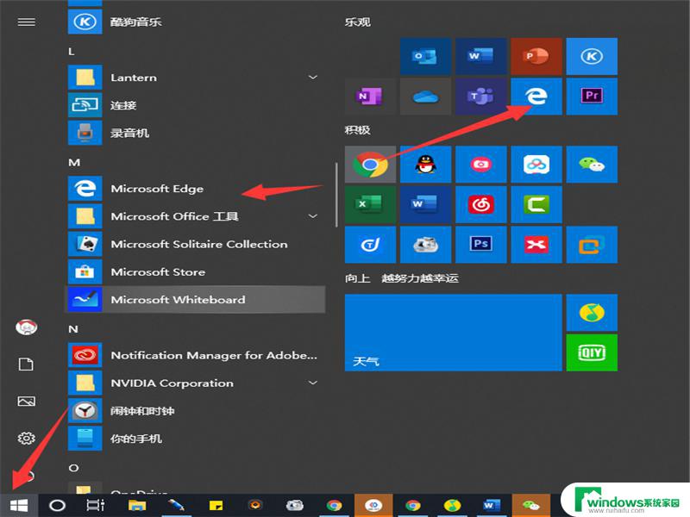This screenshot has width=690, height=517.
Task: Launch the XMind tile
Action: pyautogui.click(x=536, y=245)
